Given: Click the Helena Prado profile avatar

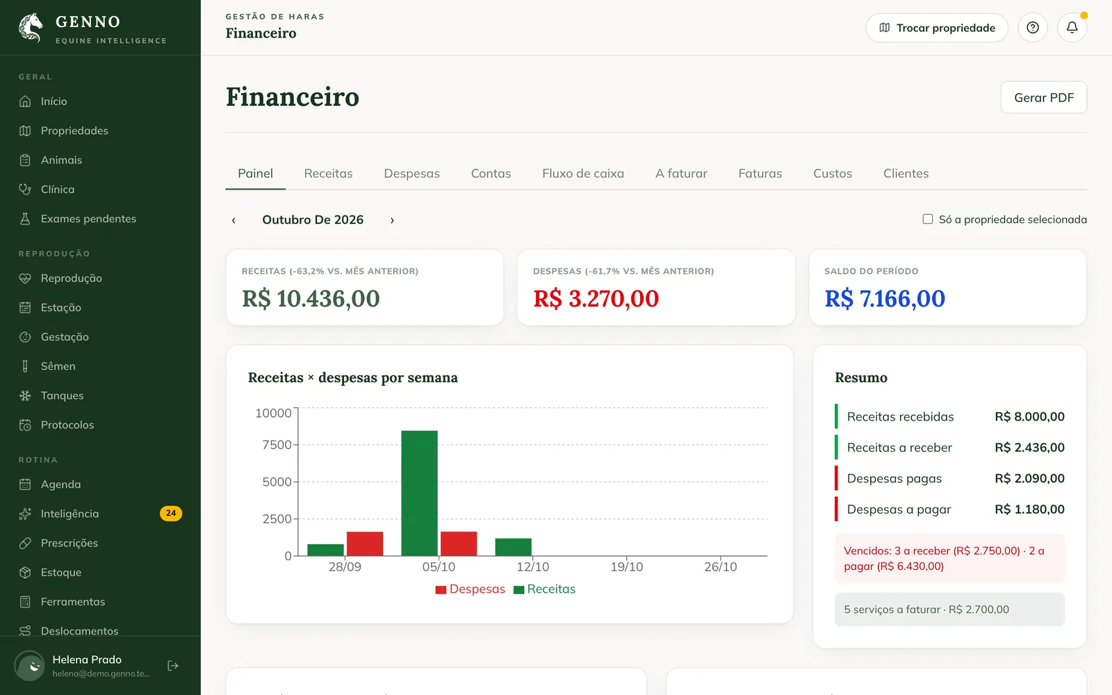Looking at the screenshot, I should point(29,666).
